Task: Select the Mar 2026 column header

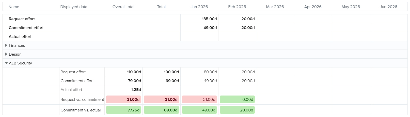Action: (x=275, y=7)
